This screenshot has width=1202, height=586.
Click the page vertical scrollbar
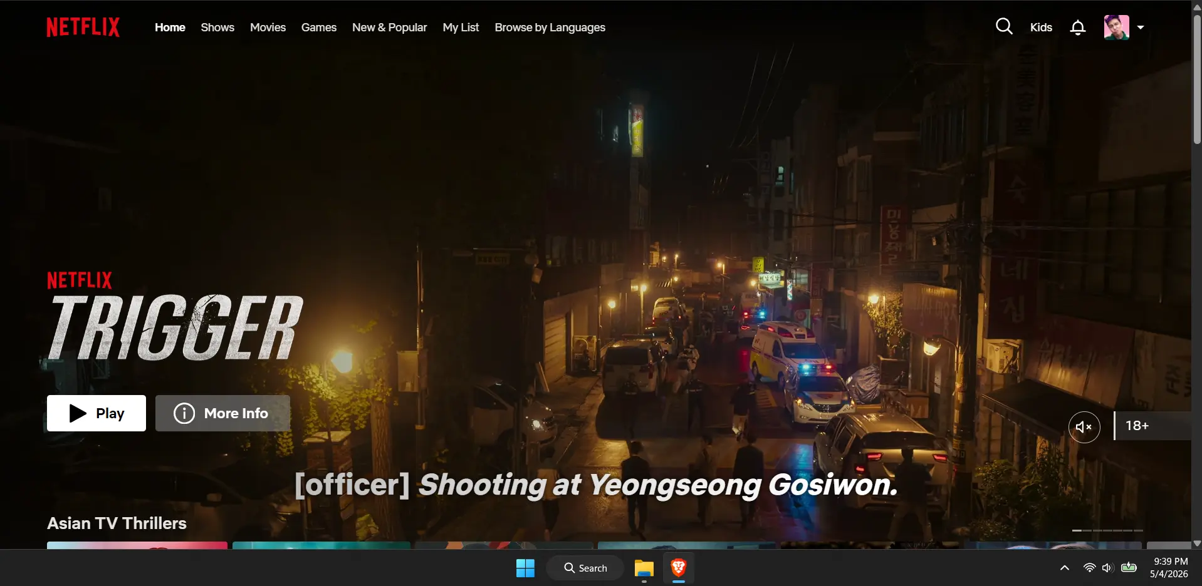[1197, 78]
